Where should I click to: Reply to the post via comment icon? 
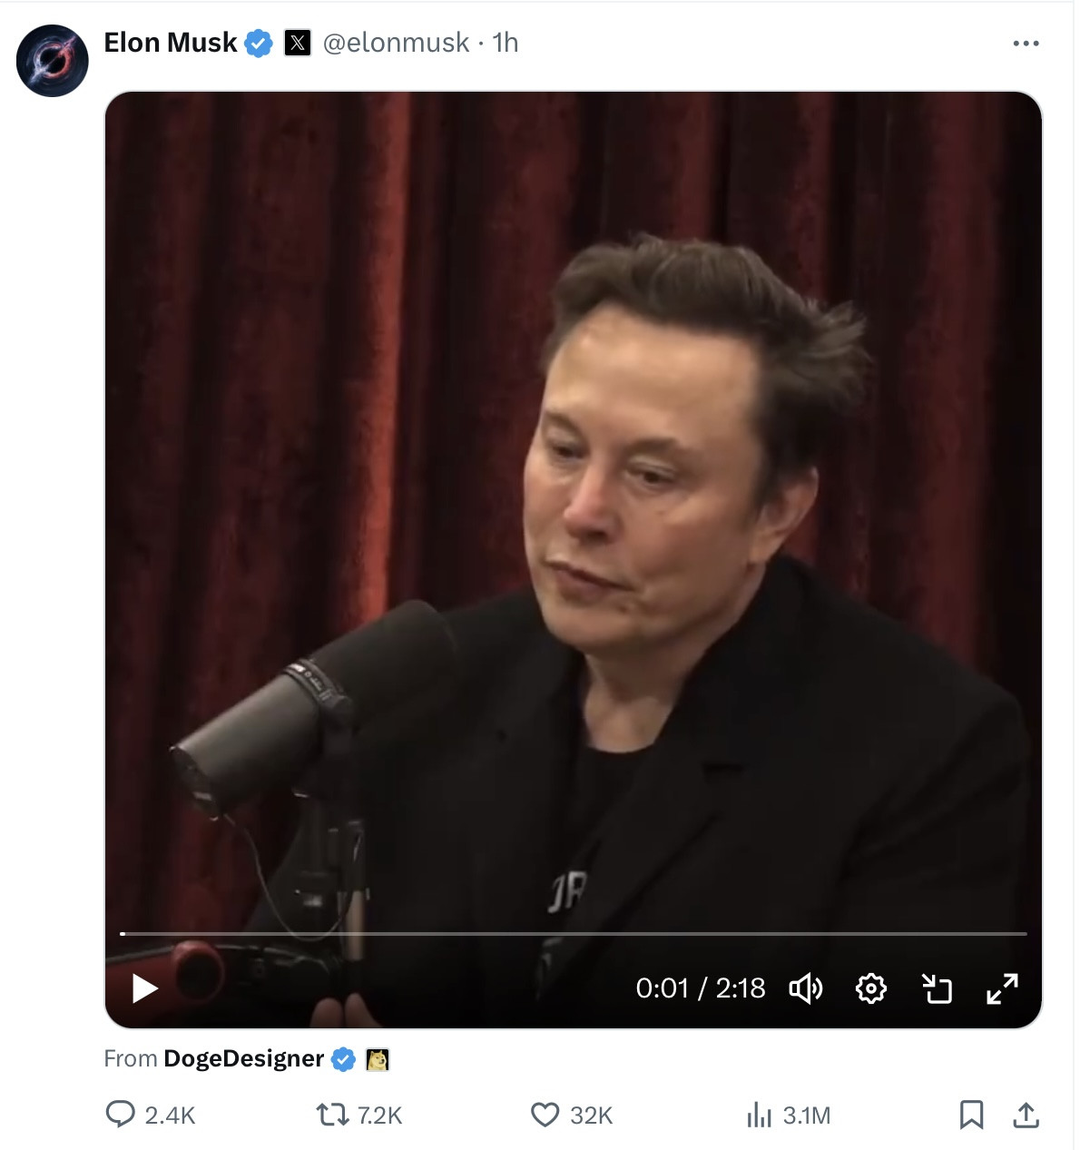tap(120, 1114)
